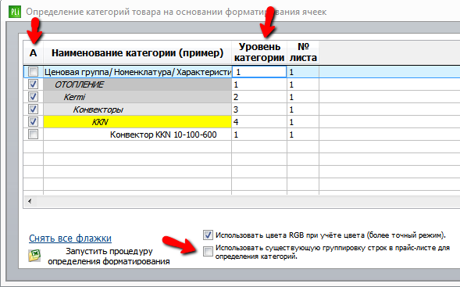Viewport: 460px width, 287px height.
Task: Click sheet number cell in Kermi row
Action: pyautogui.click(x=303, y=97)
